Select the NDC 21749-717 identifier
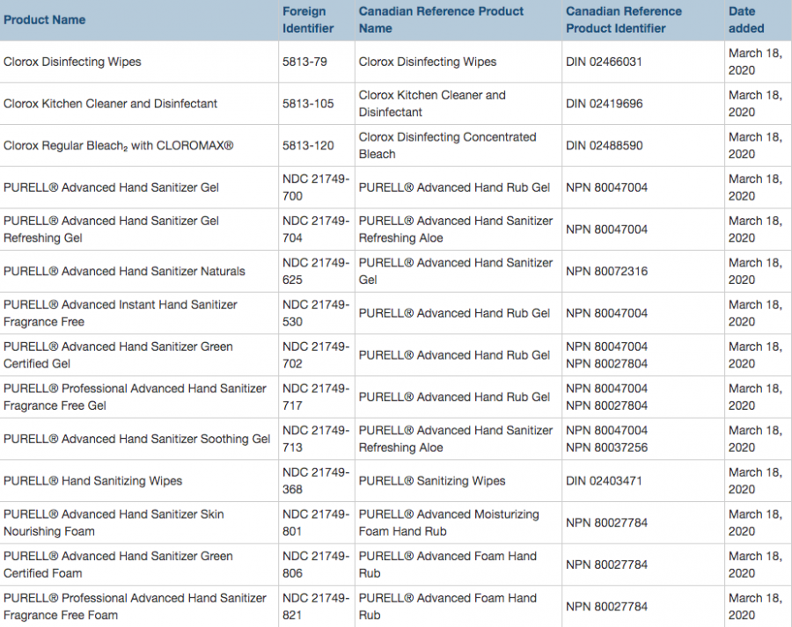The image size is (792, 627). (x=316, y=397)
